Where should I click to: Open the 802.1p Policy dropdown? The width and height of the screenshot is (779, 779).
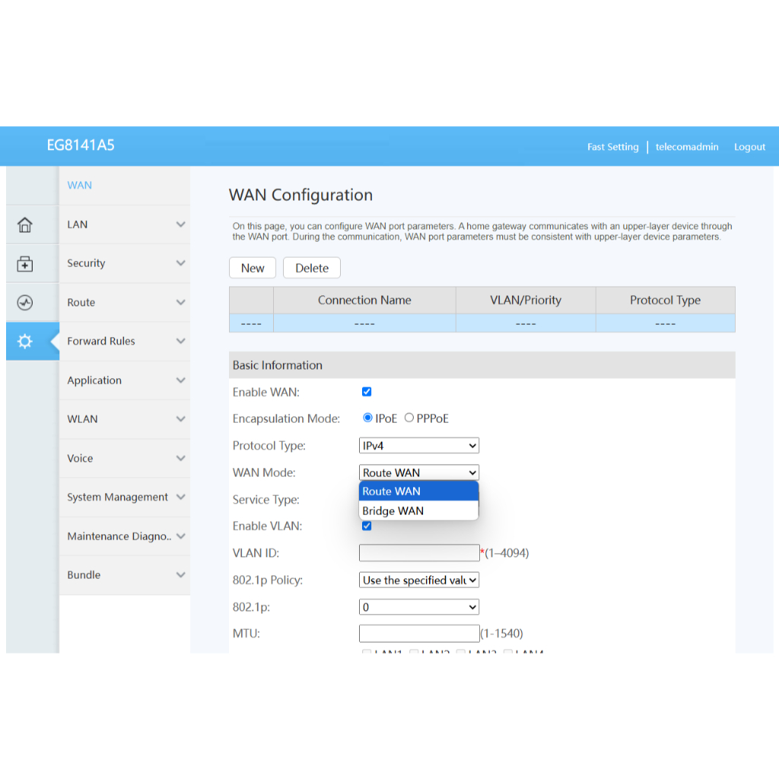click(x=418, y=580)
